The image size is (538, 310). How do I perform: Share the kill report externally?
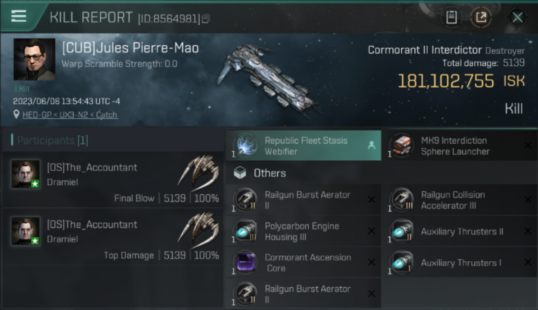click(x=481, y=17)
